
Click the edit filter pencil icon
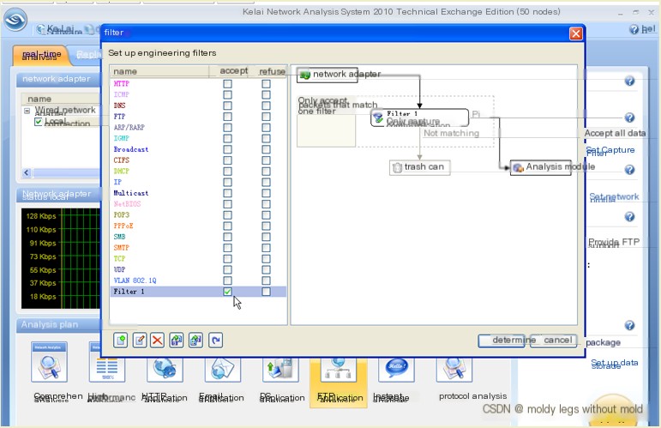click(x=140, y=340)
